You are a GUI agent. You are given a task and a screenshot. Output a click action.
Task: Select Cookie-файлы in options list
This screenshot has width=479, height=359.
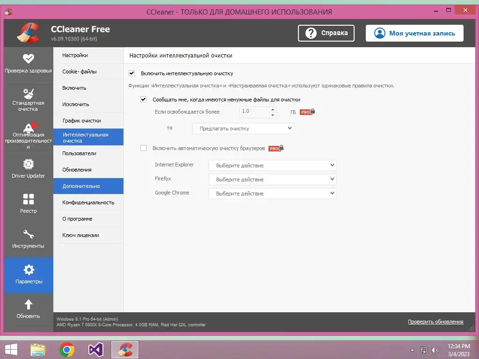pos(88,72)
